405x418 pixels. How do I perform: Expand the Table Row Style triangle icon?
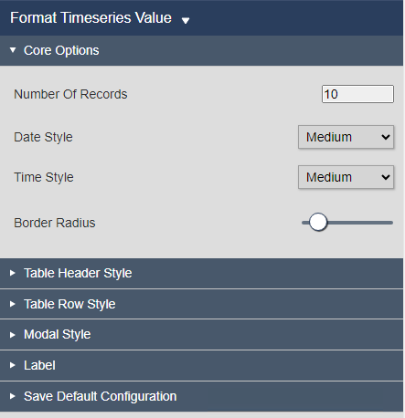click(x=12, y=304)
